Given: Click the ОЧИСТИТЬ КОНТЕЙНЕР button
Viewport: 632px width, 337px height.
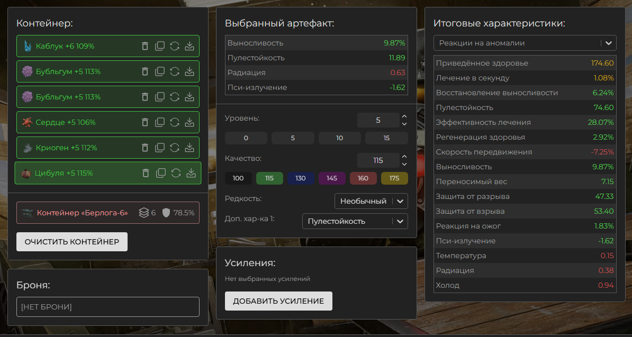Looking at the screenshot, I should tap(72, 241).
